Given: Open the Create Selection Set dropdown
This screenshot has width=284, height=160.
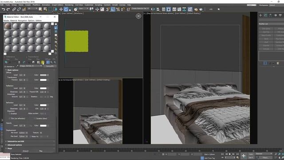Looking at the screenshot, I should (x=140, y=8).
